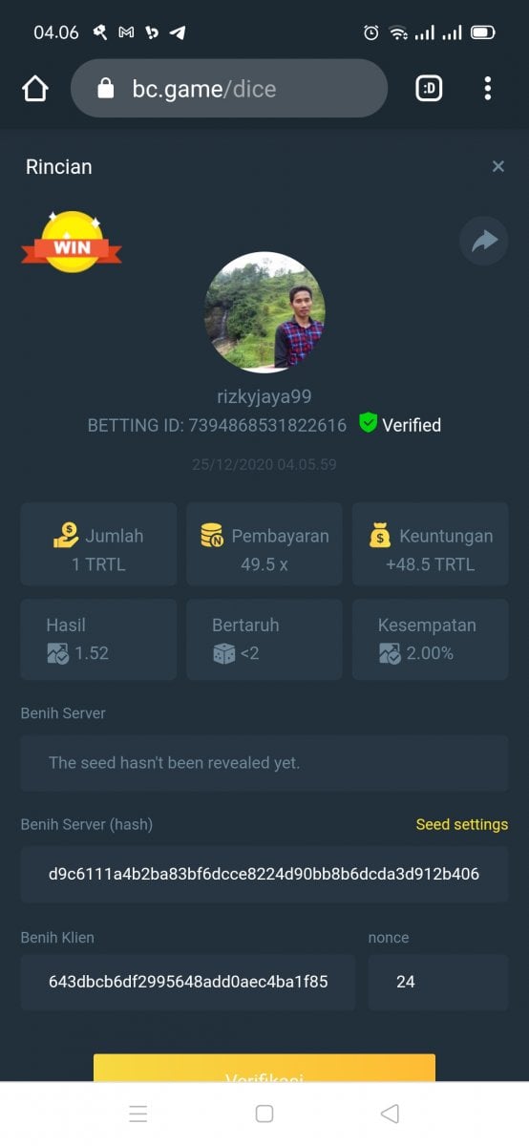Select the Benih Klien seed field
The width and height of the screenshot is (529, 1146).
coord(188,982)
